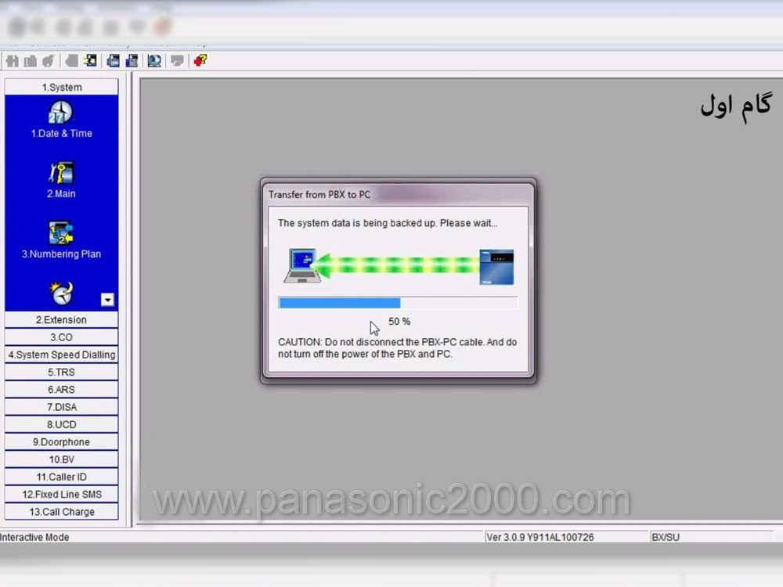This screenshot has height=587, width=783.
Task: Click the 13.Call Charge button
Action: pos(61,512)
